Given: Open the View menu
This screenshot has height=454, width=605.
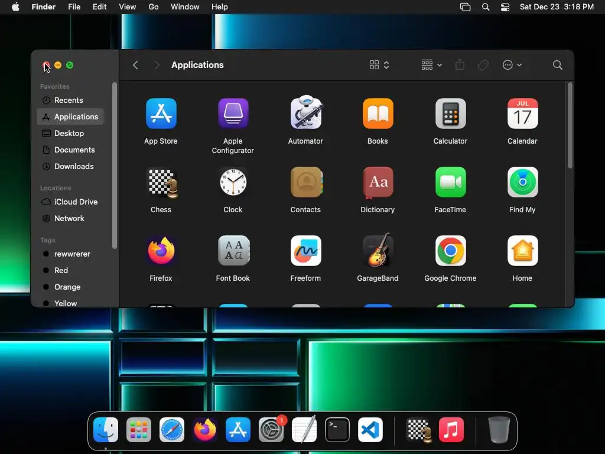Looking at the screenshot, I should coord(128,7).
